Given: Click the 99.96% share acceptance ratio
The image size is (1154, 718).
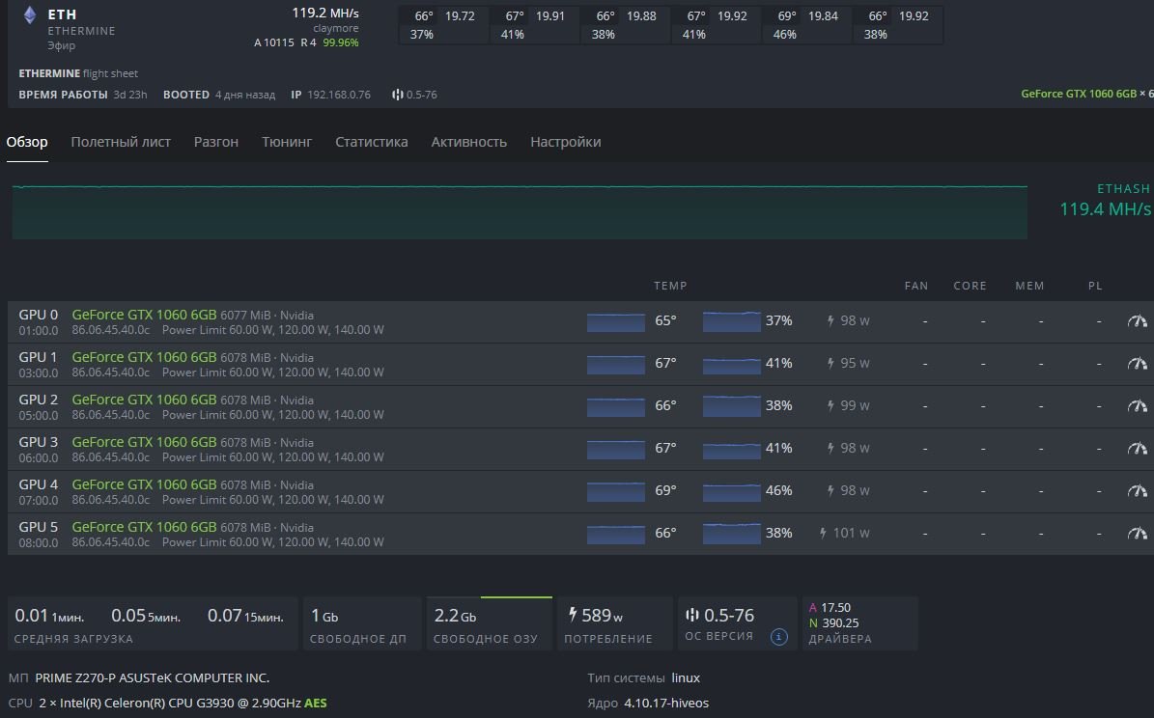Looking at the screenshot, I should [341, 42].
